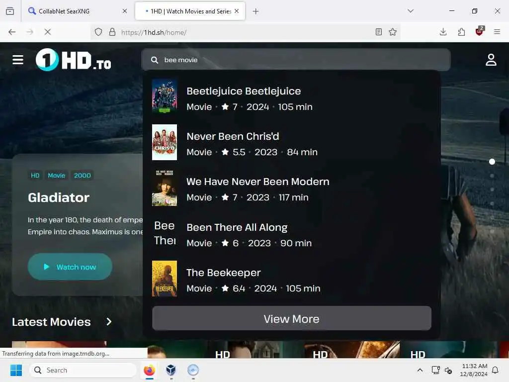Open VirtualBox from the taskbar

pos(171,370)
